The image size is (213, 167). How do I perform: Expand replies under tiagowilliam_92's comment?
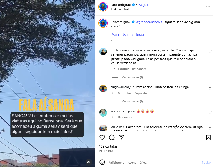click(132, 102)
